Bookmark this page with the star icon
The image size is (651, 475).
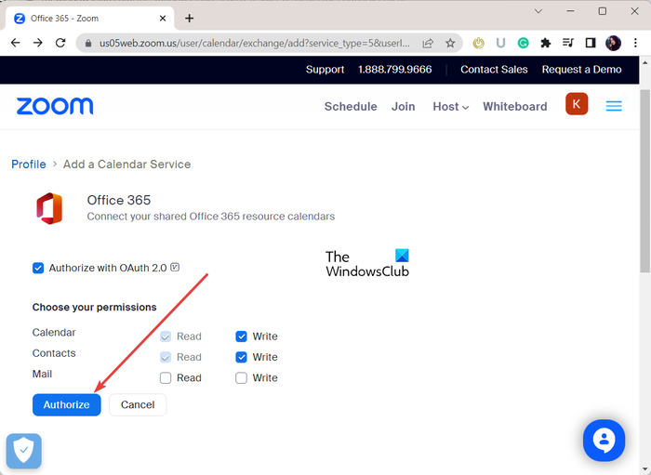point(450,43)
